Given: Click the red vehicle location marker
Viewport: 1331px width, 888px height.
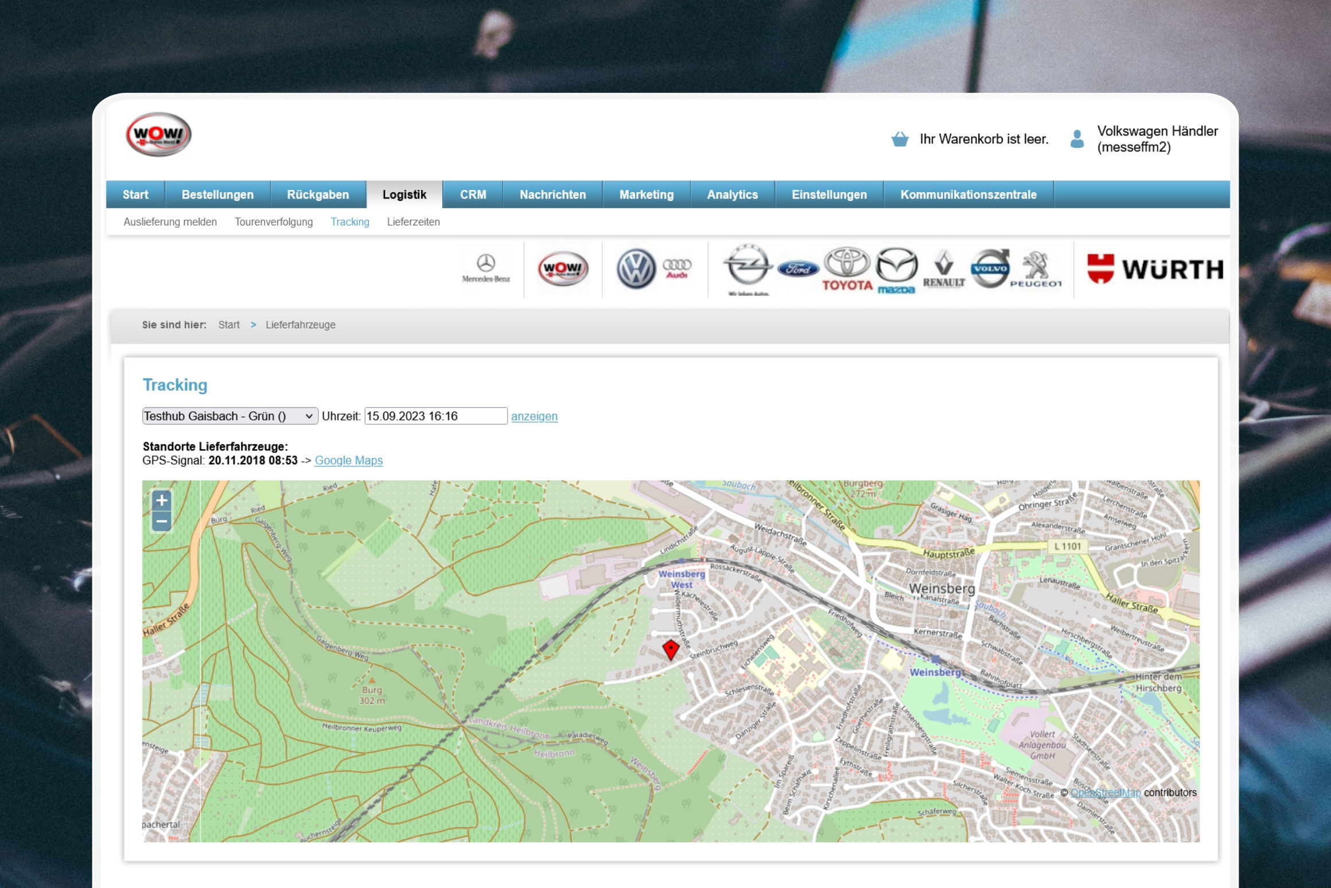Looking at the screenshot, I should (670, 649).
